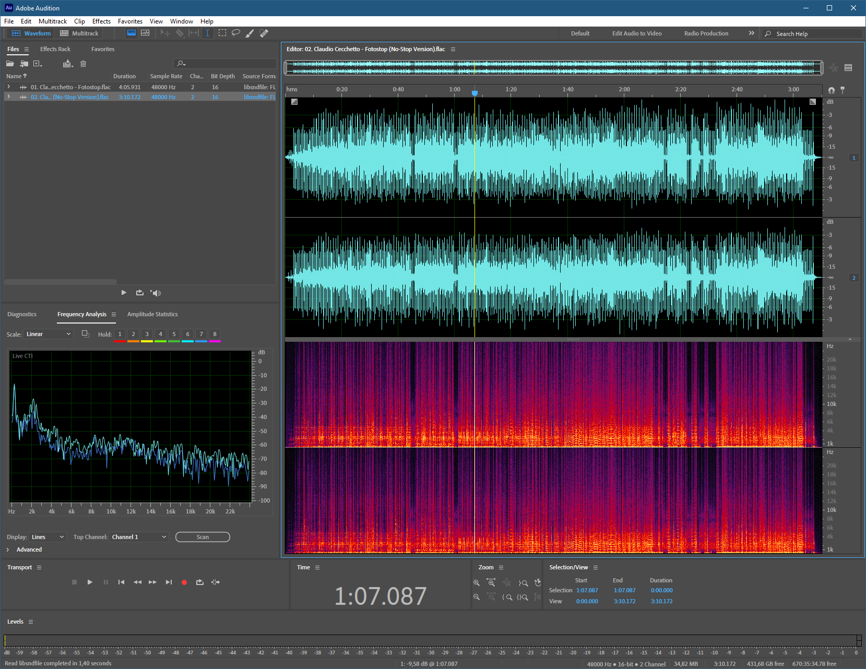Zoom in on amplitude in the Zoom panel

point(476,583)
